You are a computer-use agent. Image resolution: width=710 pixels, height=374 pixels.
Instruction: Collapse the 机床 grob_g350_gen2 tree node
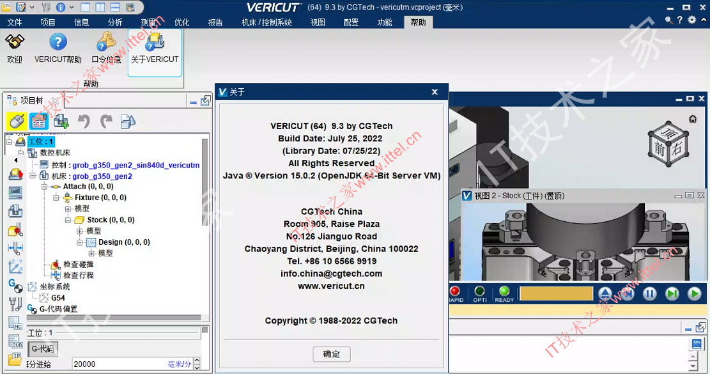tap(33, 175)
